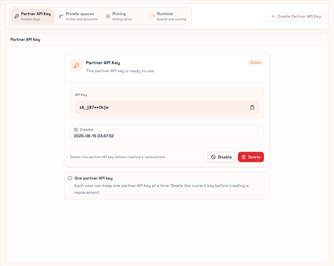
Task: Click 'This partner API key is ready to use.'
Action: pos(120,71)
